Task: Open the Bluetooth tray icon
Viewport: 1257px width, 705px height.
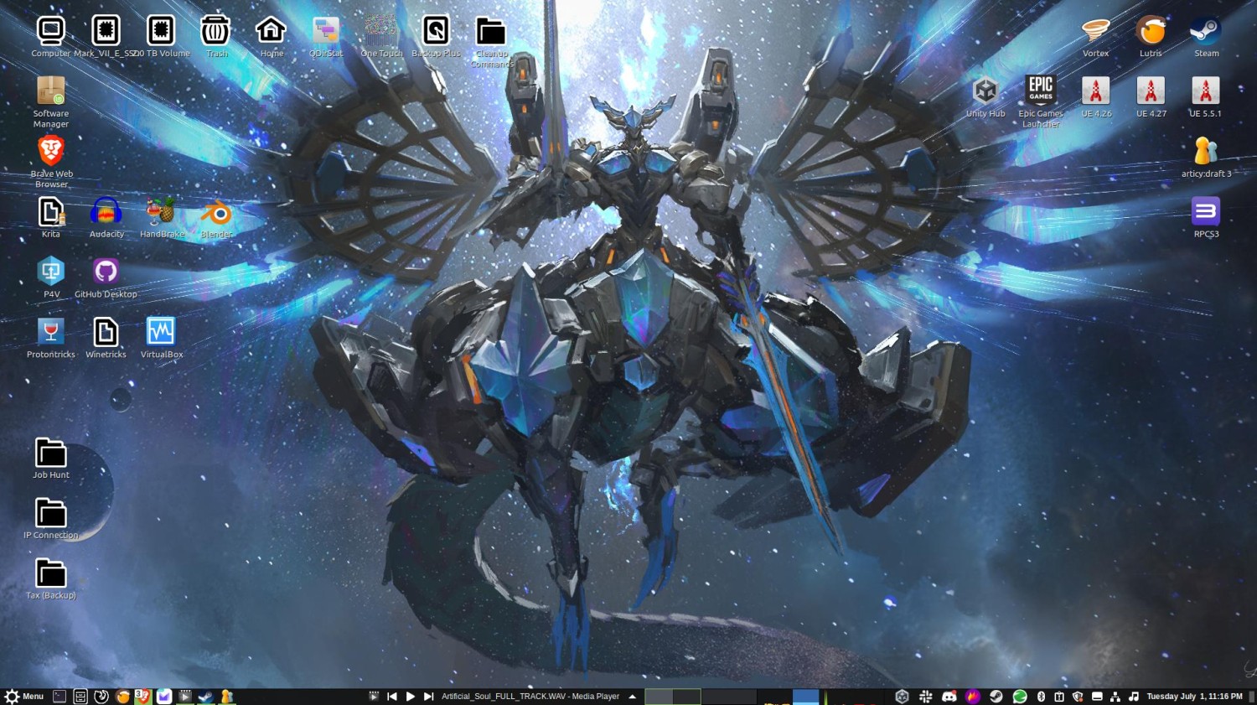Action: pos(1042,697)
